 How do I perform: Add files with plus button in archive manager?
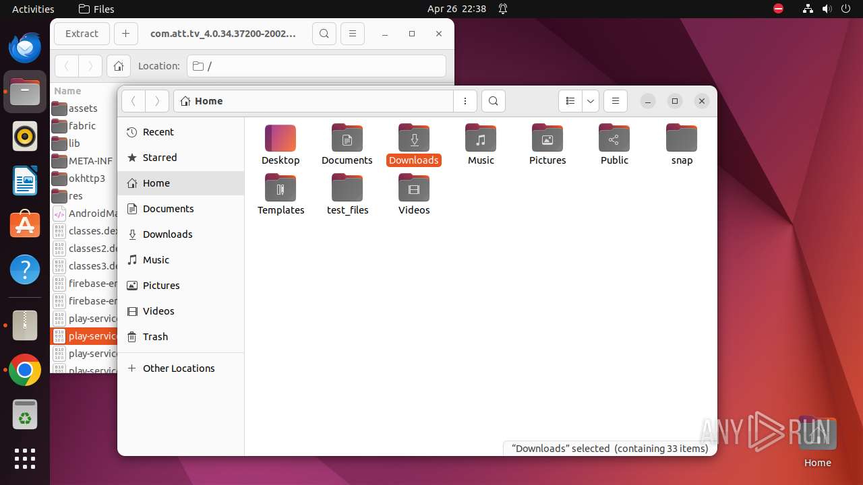click(126, 34)
